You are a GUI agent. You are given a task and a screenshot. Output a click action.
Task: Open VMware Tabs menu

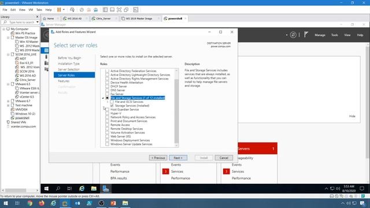39,10
